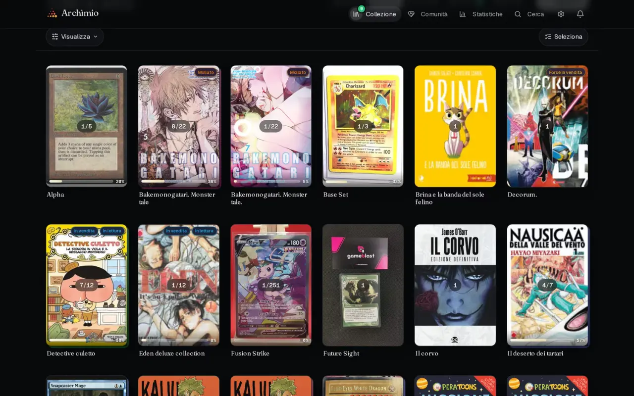Open the Base Set Charizard thumbnail
The width and height of the screenshot is (634, 396).
tap(363, 126)
